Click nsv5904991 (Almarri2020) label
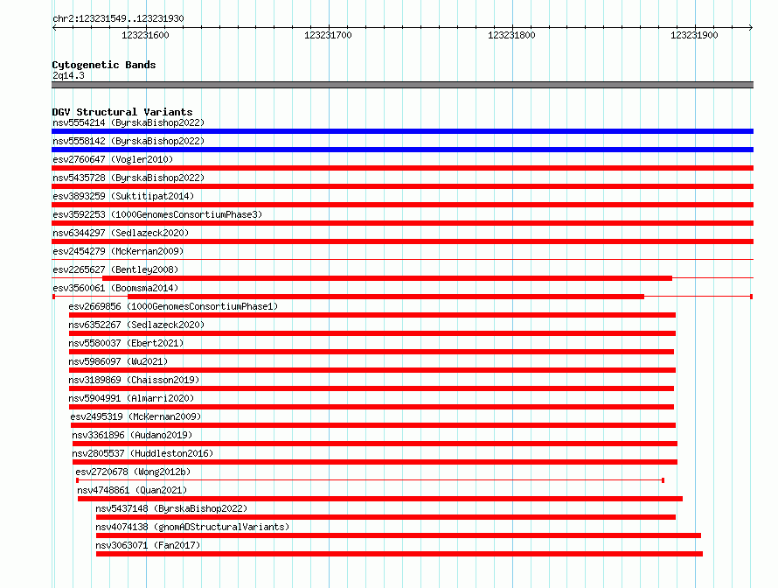The image size is (778, 588). (131, 398)
